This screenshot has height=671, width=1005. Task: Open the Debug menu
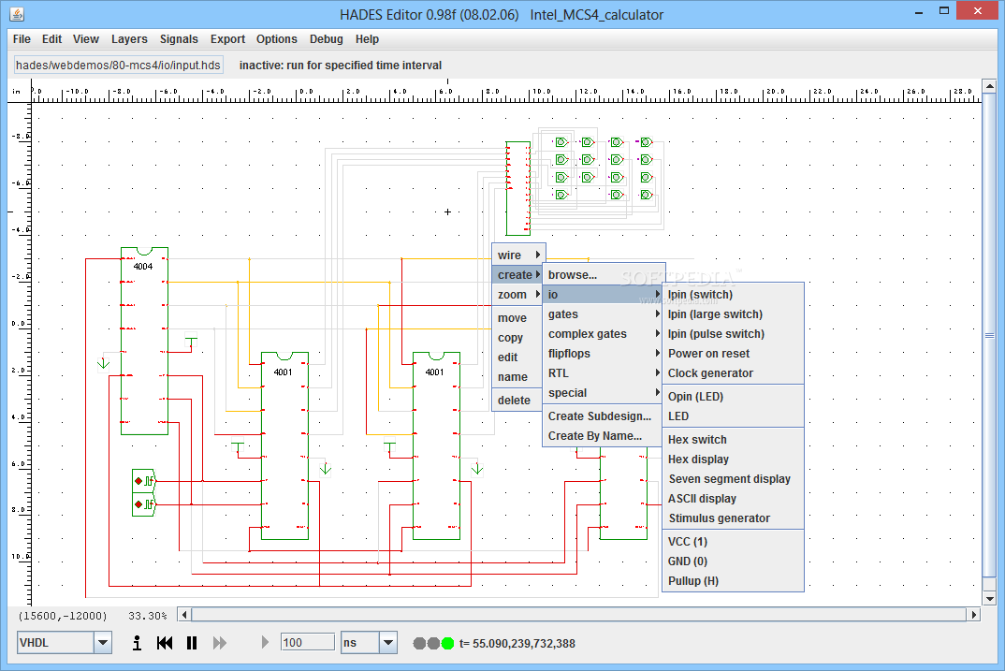tap(327, 39)
